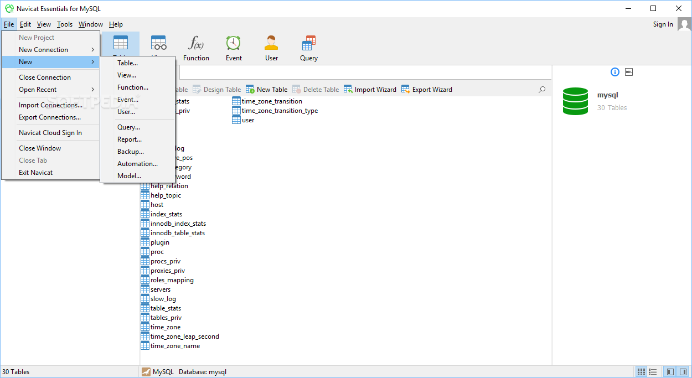This screenshot has height=378, width=692.
Task: Click the Delete Table toolbar button
Action: [316, 89]
